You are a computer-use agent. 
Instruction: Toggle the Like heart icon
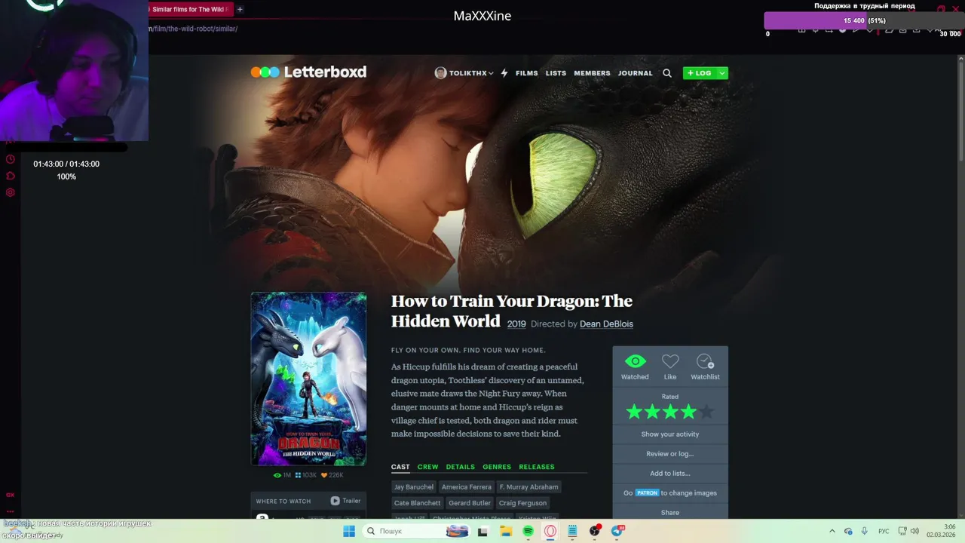(x=670, y=362)
